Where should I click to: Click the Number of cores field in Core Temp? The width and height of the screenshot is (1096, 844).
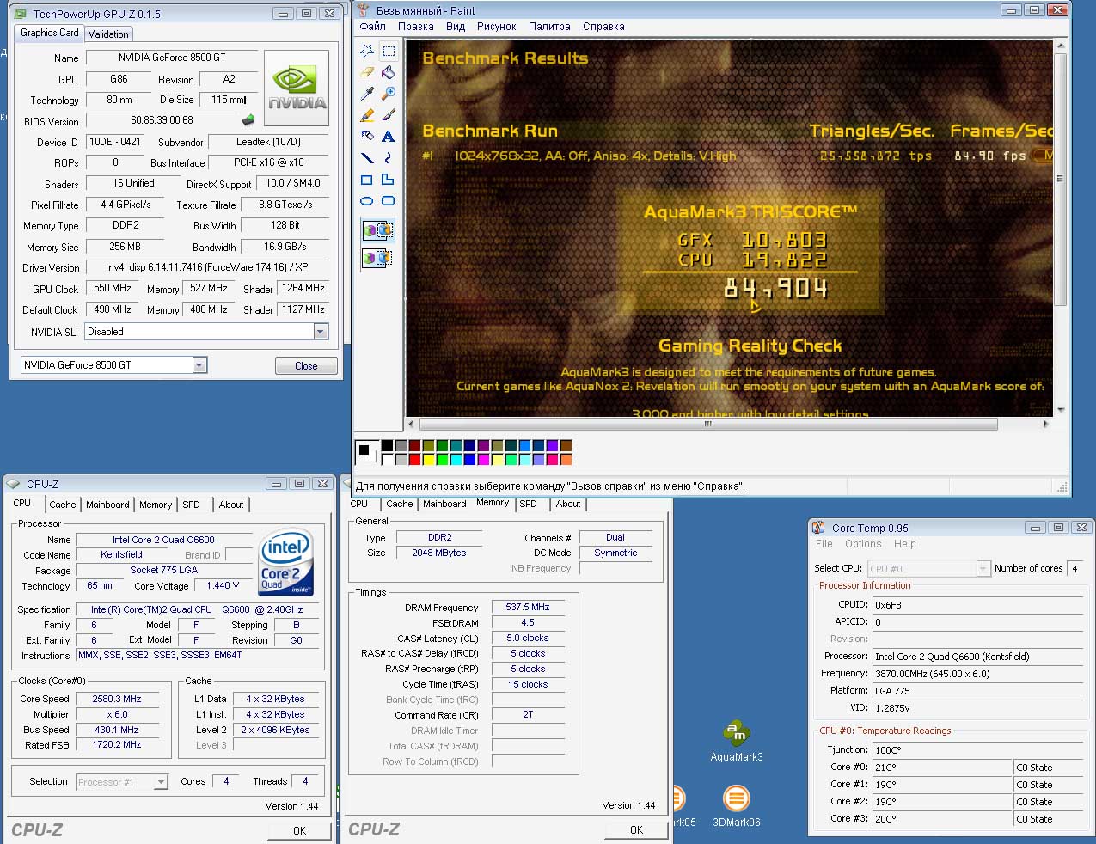point(1075,568)
